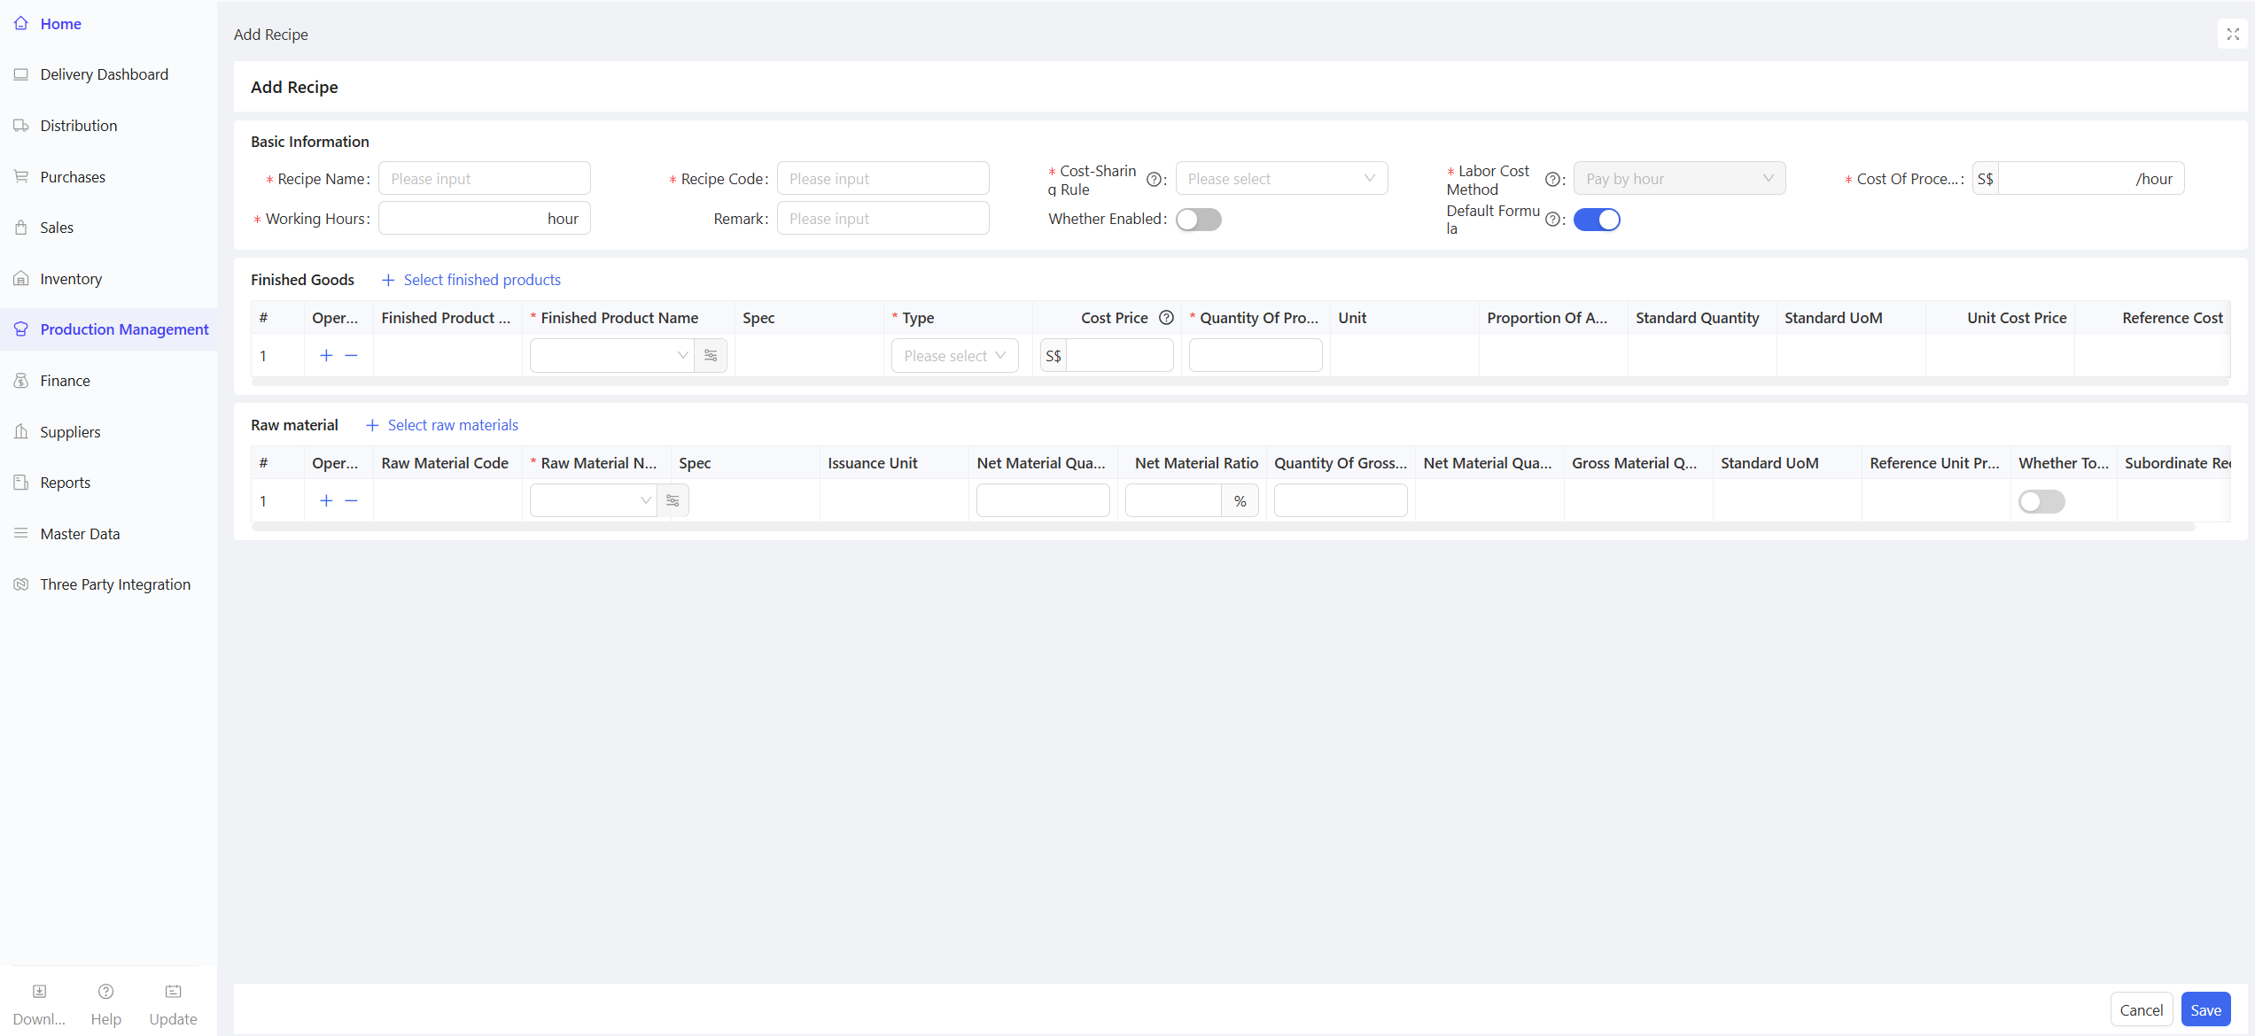Click the Help icon in bottom bar

(105, 992)
